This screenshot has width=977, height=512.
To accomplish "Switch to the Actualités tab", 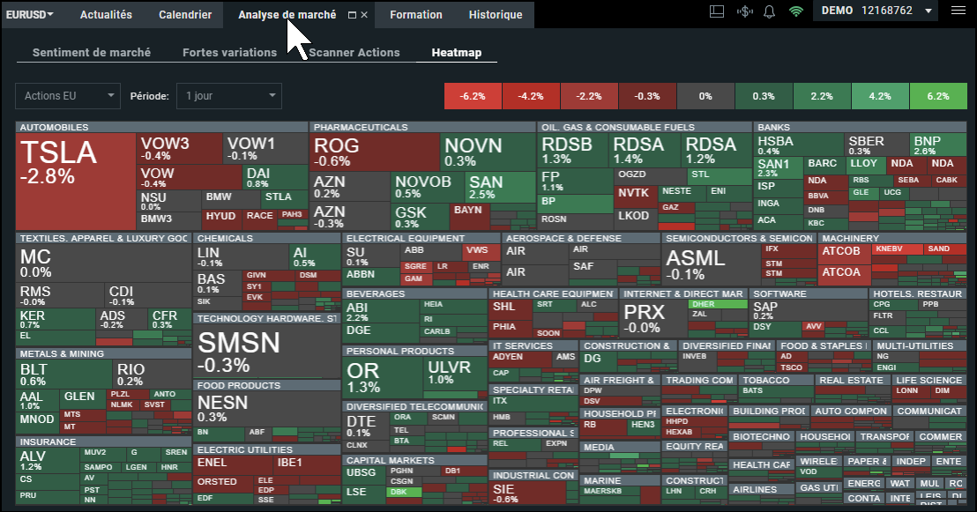I will 106,14.
